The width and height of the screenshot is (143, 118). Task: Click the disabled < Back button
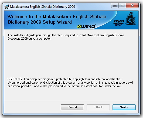click(x=98, y=107)
